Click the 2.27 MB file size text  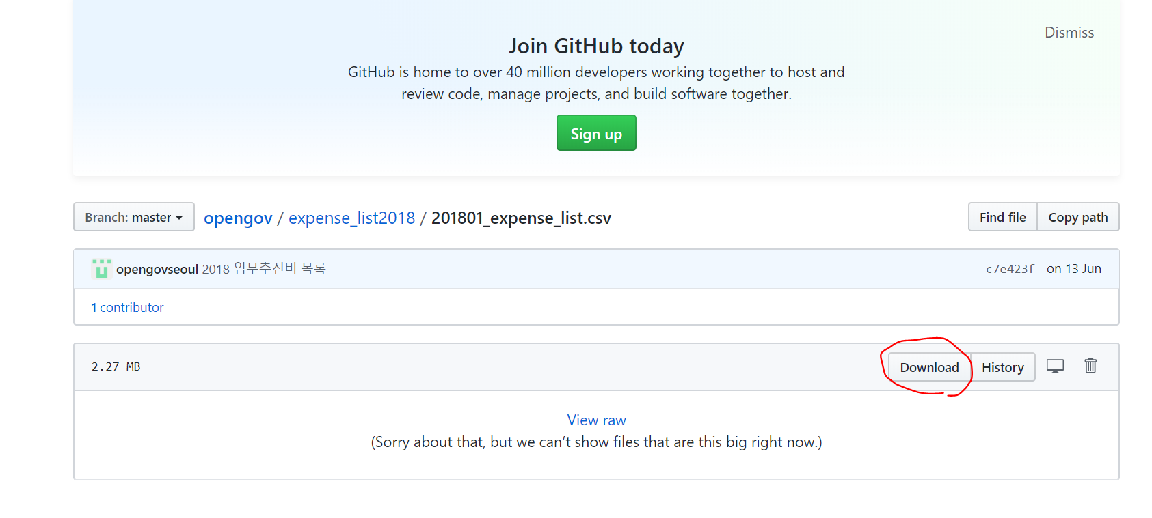(x=116, y=366)
